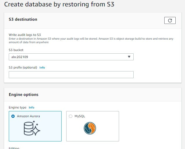Click the 'MySQL' option label text
185x149 pixels.
pyautogui.click(x=80, y=116)
